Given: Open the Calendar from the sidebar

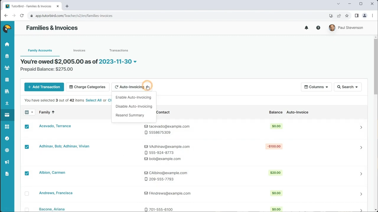Looking at the screenshot, I should coord(7,79).
